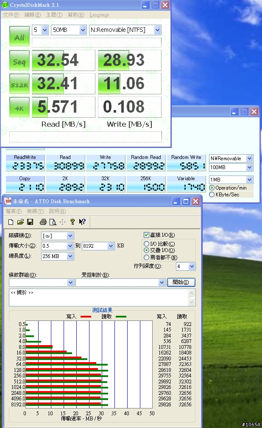Screen dimensions: 262x428
Task: Minimize the ATTO Disk Benchmark window
Action: click(176, 201)
